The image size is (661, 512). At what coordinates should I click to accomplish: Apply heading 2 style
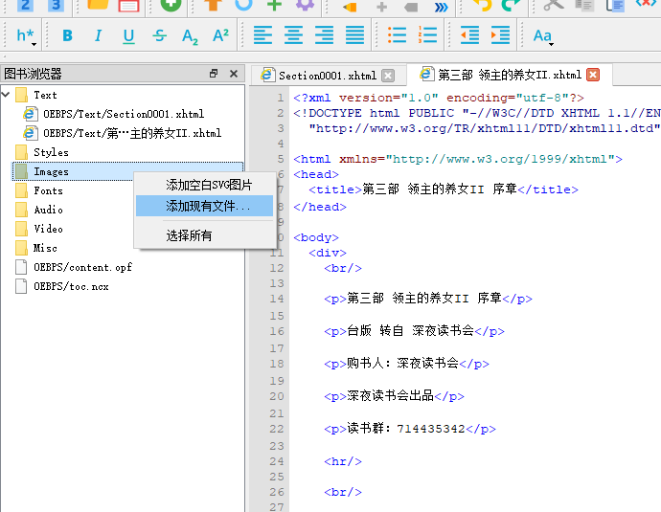(x=25, y=6)
